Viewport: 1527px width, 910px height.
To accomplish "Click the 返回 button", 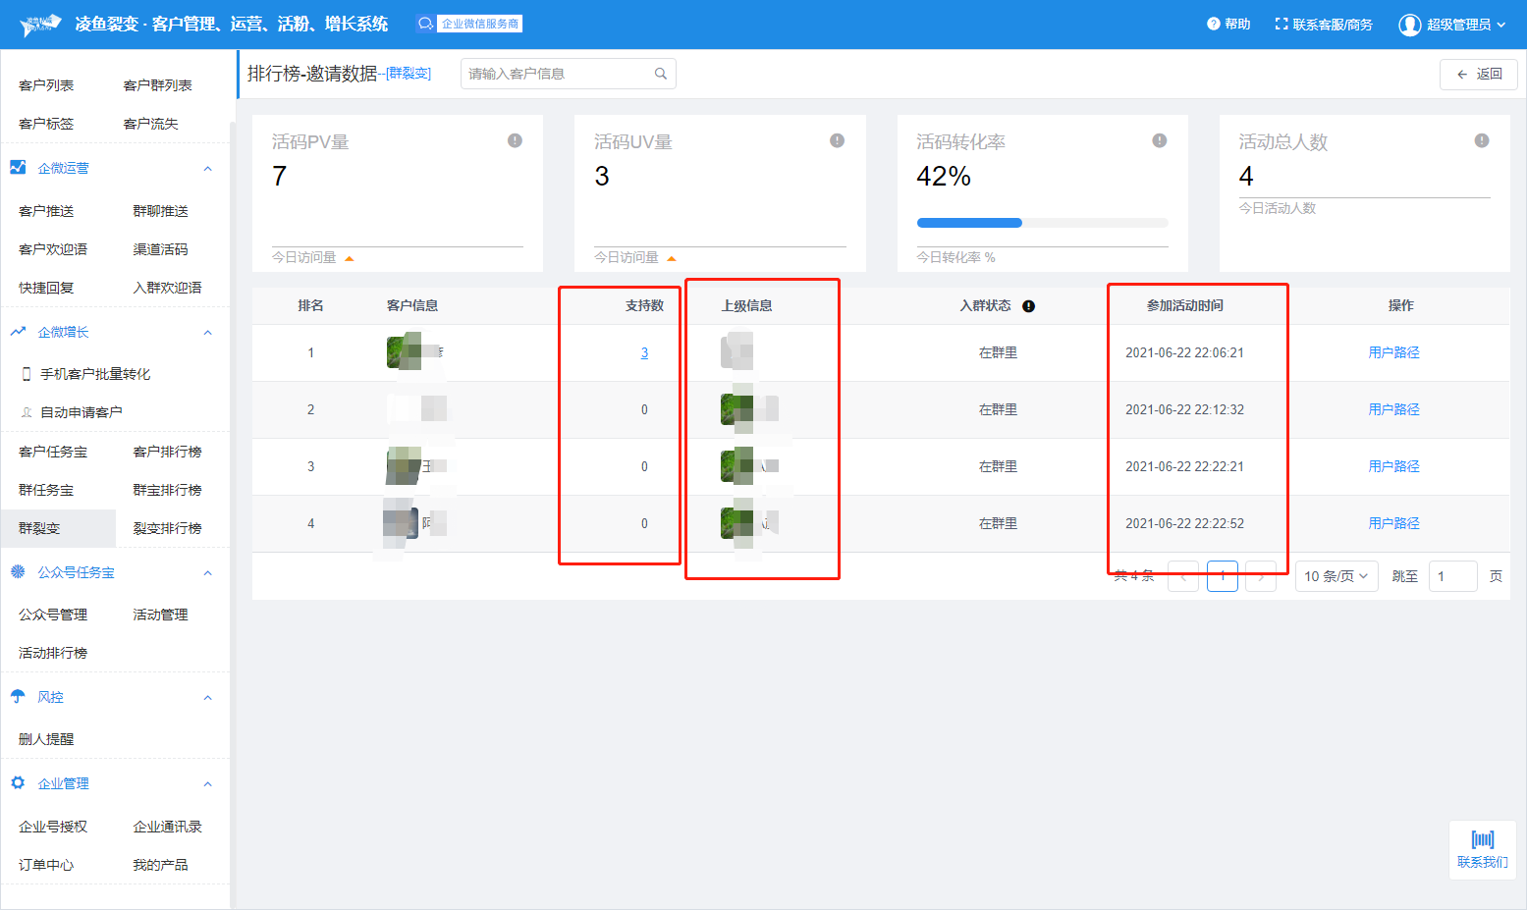I will point(1478,75).
